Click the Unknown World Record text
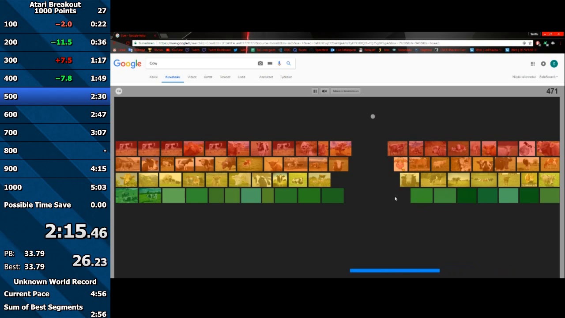 55,282
